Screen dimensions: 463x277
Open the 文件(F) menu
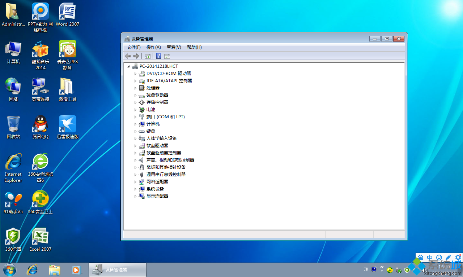tap(134, 47)
